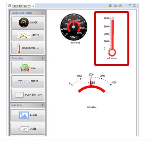Viewport: 152px width, 141px height.
Task: Click adcvalue label under arc meter
Action: click(91, 107)
